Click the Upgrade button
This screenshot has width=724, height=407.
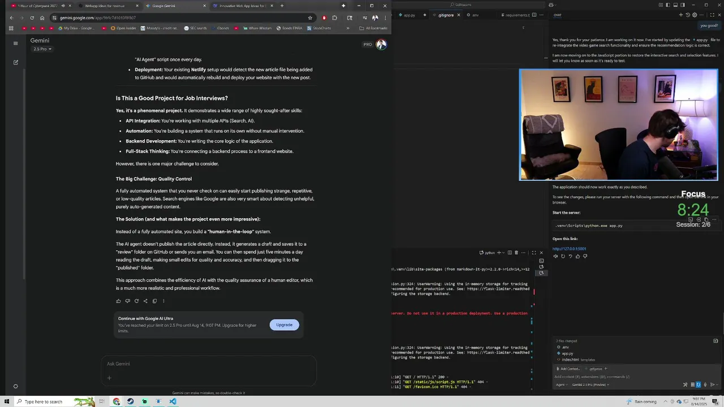click(284, 324)
